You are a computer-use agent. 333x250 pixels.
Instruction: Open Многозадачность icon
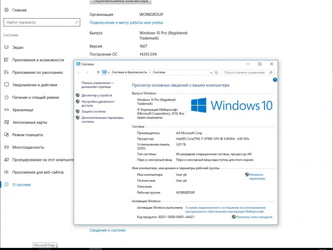(x=7, y=147)
